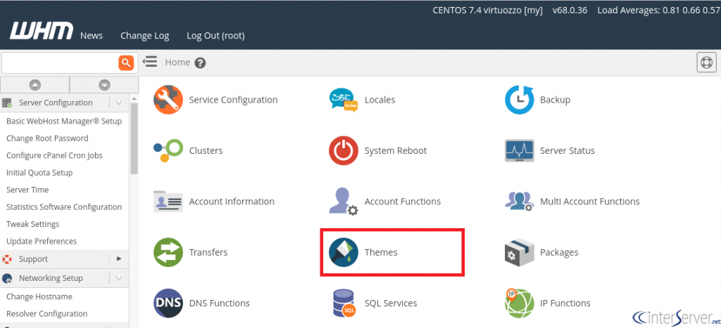Click the orange search magnifier button
The height and width of the screenshot is (328, 721).
tap(126, 63)
